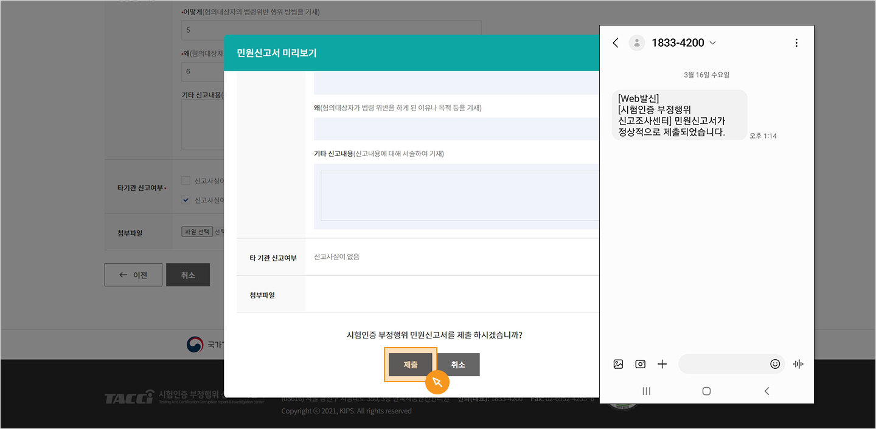Viewport: 876px width, 429px height.
Task: Click the plus icon to add attachments
Action: [662, 363]
